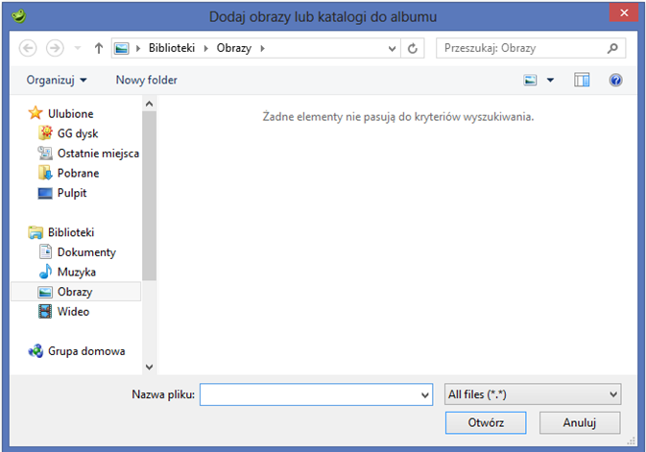The image size is (646, 452).
Task: Open help with the question mark icon
Action: tap(615, 80)
